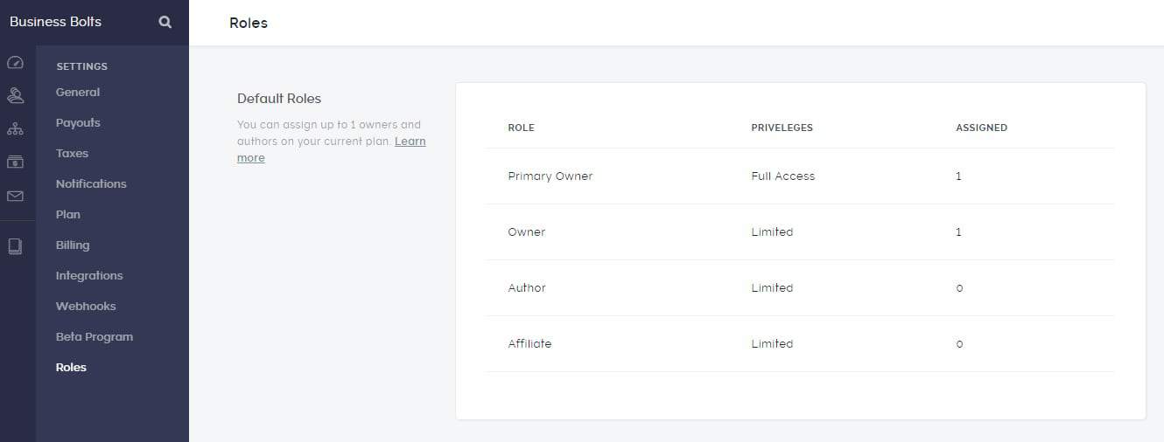Open Webhooks settings
The image size is (1164, 442).
86,307
